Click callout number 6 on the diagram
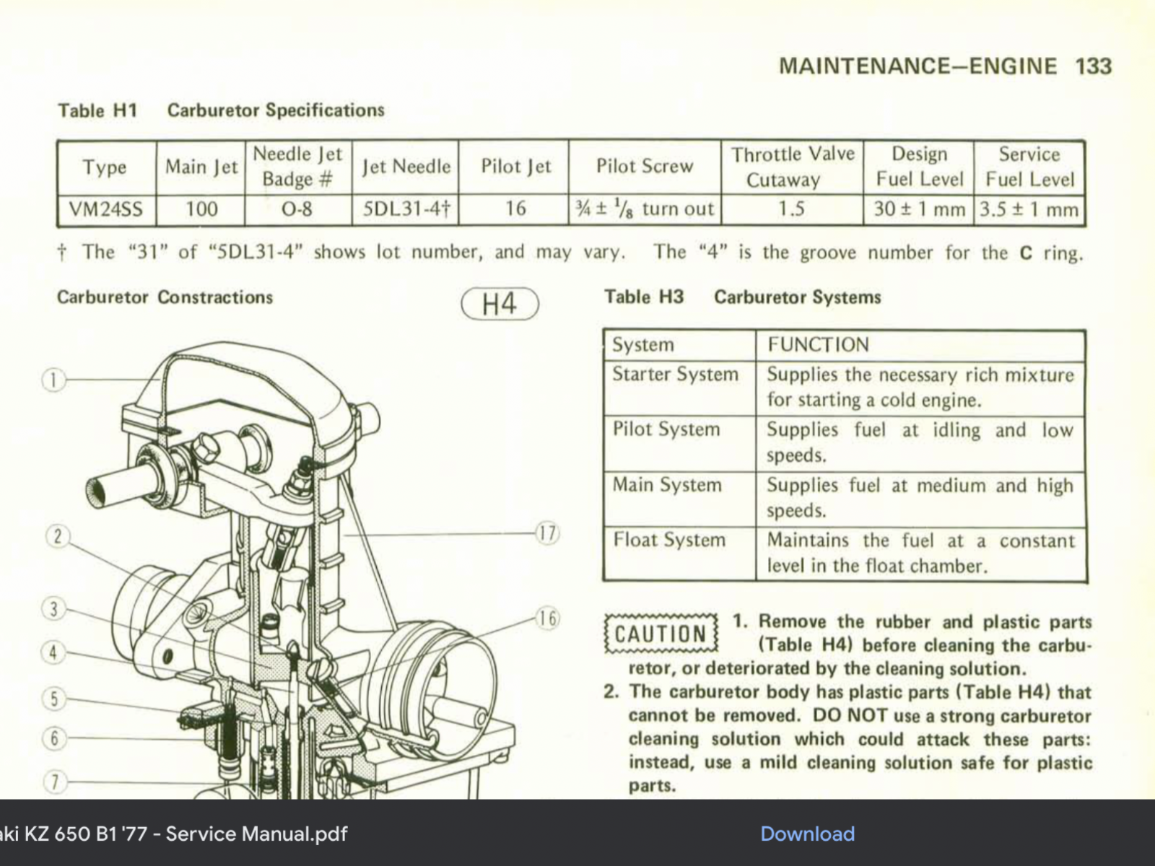The height and width of the screenshot is (866, 1155). tap(53, 738)
